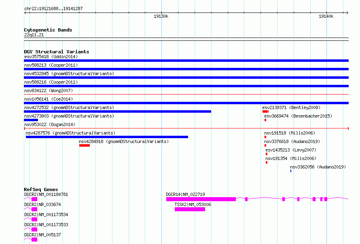Click the RefSeq Genes track title

[41, 189]
